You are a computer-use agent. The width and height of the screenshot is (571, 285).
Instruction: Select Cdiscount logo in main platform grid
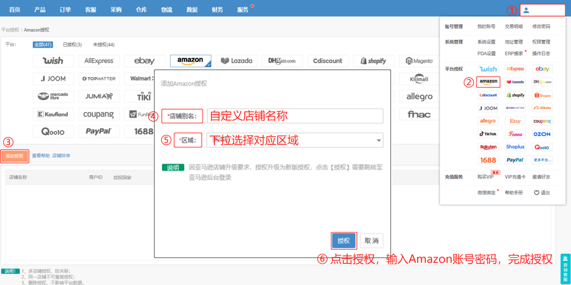[x=328, y=61]
